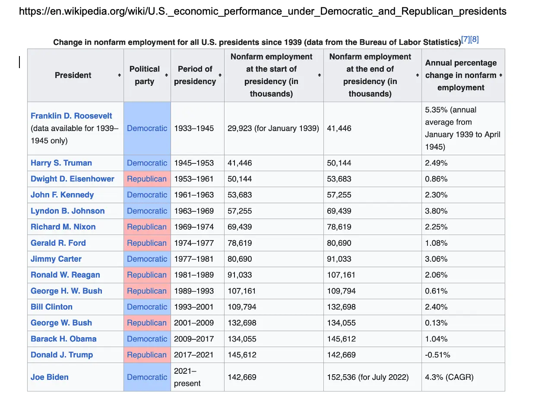Image resolution: width=538 pixels, height=407 pixels.
Task: Sort by employment at start of presidency
Action: coord(319,75)
